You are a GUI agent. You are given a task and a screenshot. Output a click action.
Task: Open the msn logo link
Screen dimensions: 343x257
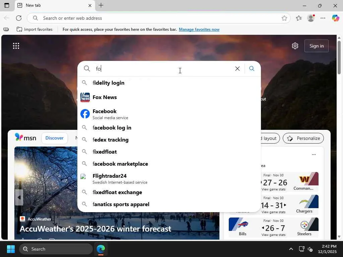point(25,138)
